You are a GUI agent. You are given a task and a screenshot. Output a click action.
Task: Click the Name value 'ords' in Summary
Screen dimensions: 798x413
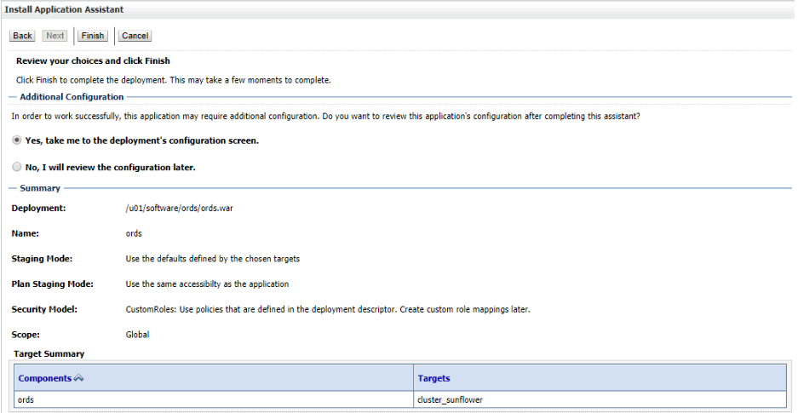coord(134,233)
